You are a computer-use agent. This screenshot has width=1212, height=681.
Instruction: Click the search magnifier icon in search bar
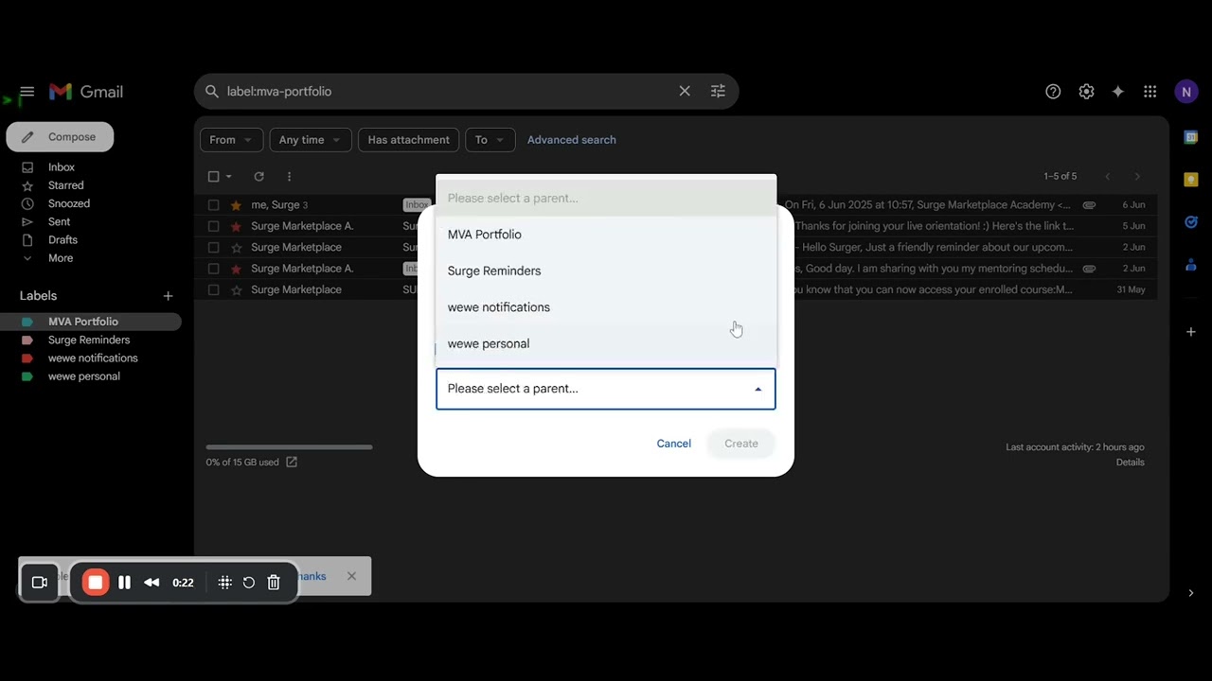coord(212,92)
